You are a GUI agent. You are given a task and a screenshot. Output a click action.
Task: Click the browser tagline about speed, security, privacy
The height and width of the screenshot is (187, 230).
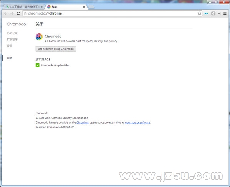tap(81, 41)
